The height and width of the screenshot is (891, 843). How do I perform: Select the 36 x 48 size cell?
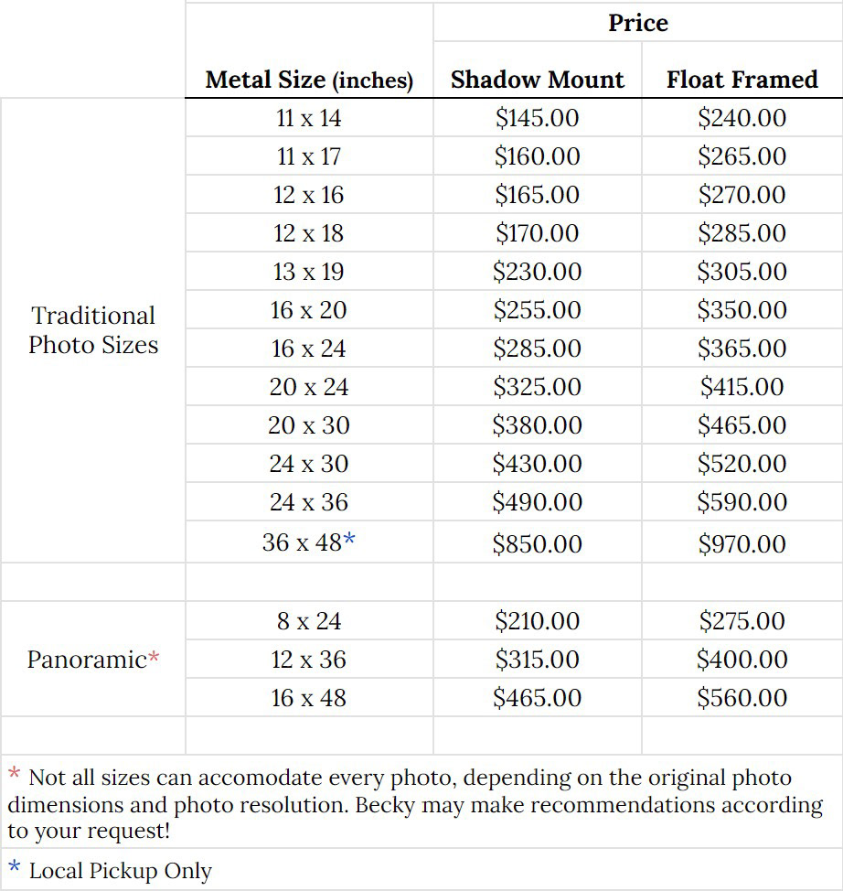(x=302, y=542)
